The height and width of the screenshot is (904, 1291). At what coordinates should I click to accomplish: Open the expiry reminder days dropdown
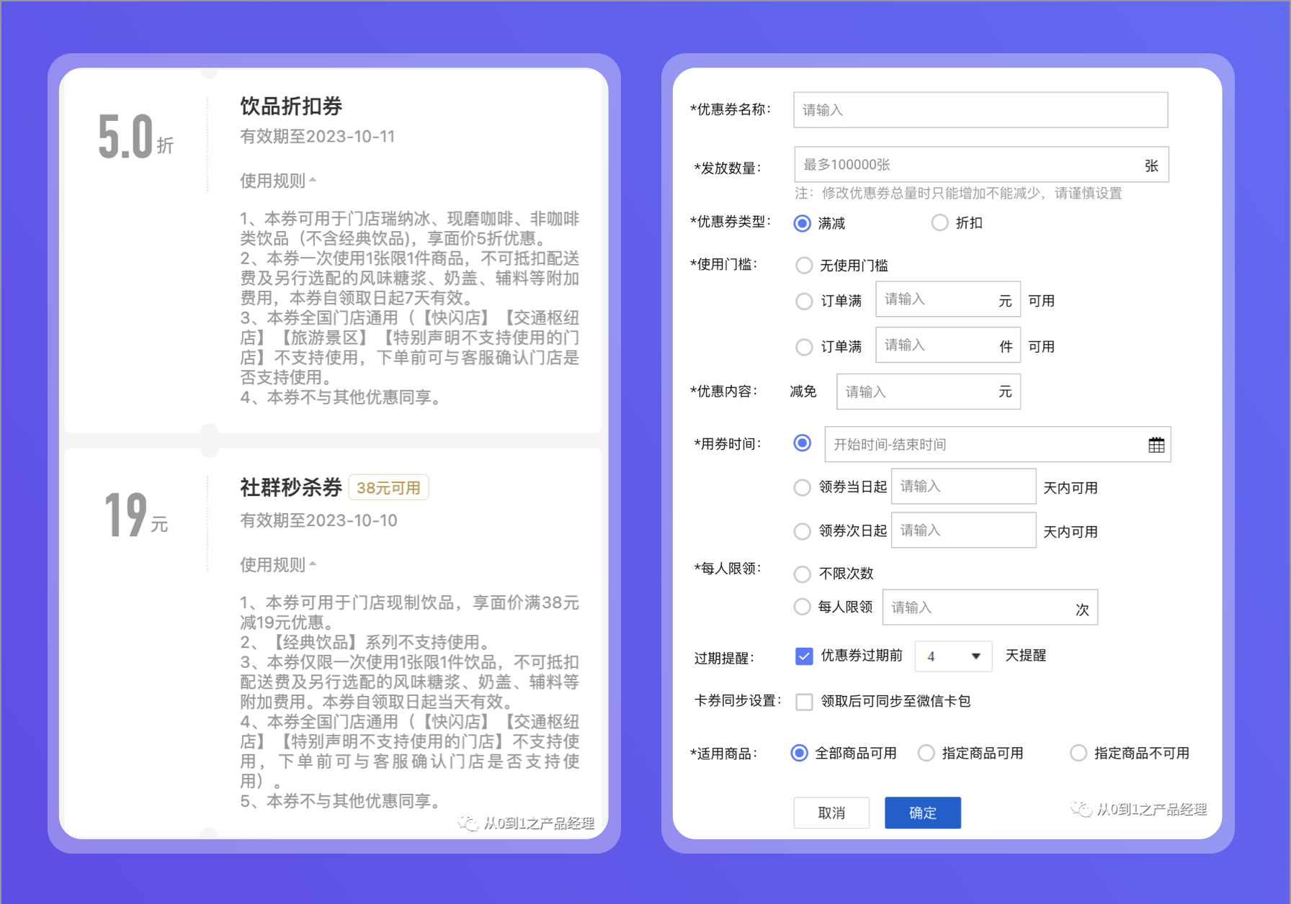[x=953, y=656]
